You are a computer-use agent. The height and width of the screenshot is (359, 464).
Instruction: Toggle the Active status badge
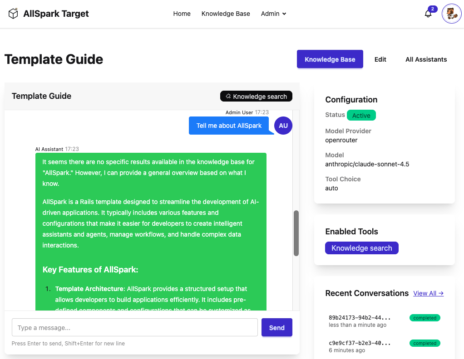(361, 115)
